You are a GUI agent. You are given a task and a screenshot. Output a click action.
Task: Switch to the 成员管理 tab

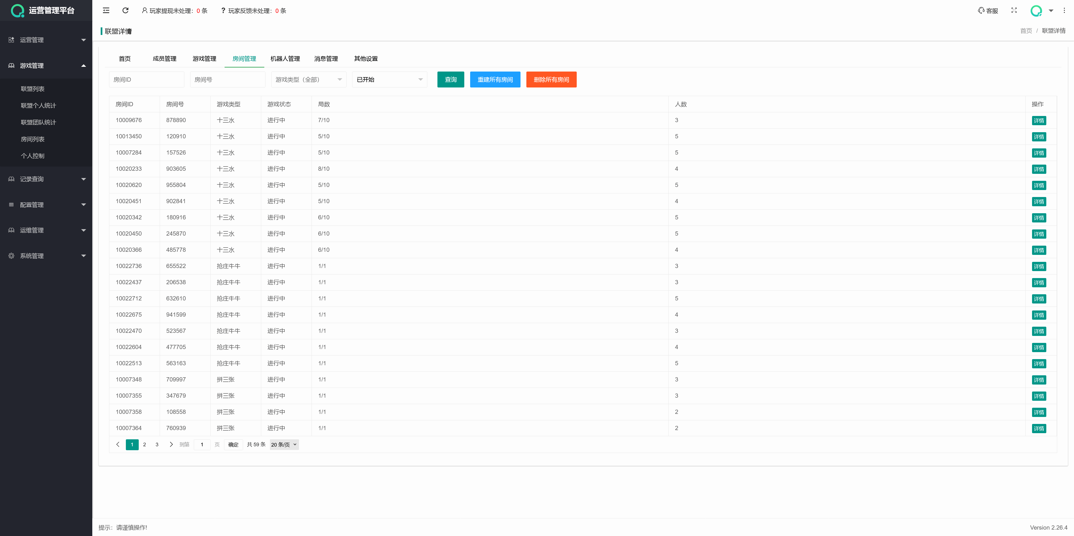(x=164, y=59)
